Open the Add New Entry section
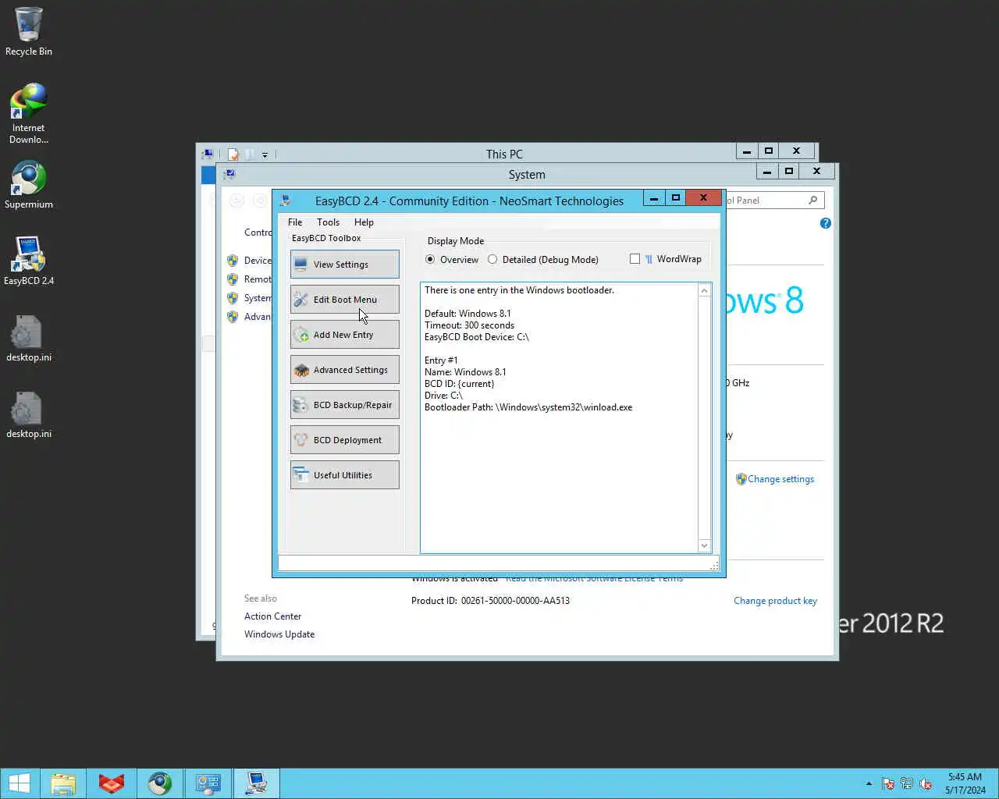Image resolution: width=999 pixels, height=799 pixels. [x=344, y=335]
